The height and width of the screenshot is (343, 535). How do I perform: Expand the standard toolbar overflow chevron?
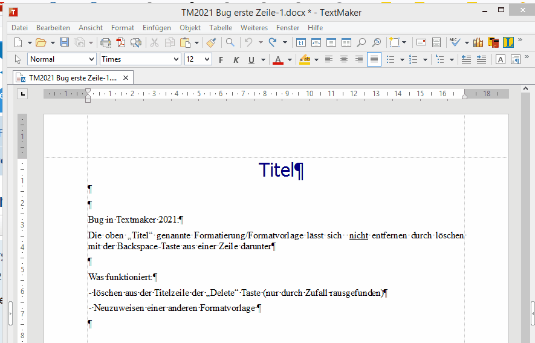tap(520, 39)
